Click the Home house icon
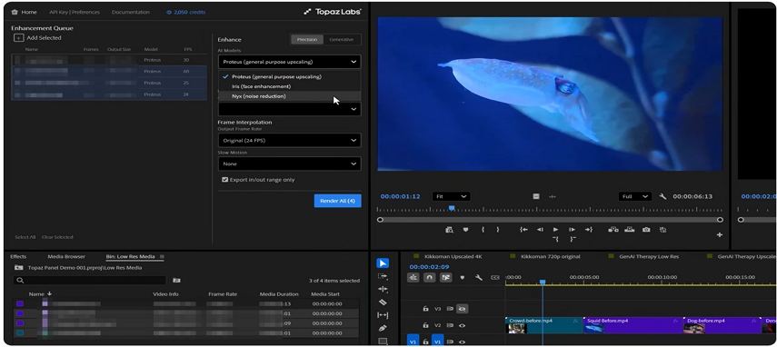The width and height of the screenshot is (777, 347). coord(15,12)
